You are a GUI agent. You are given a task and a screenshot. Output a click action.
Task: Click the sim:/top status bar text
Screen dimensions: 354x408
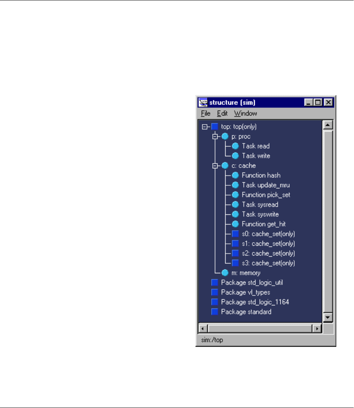pos(212,340)
